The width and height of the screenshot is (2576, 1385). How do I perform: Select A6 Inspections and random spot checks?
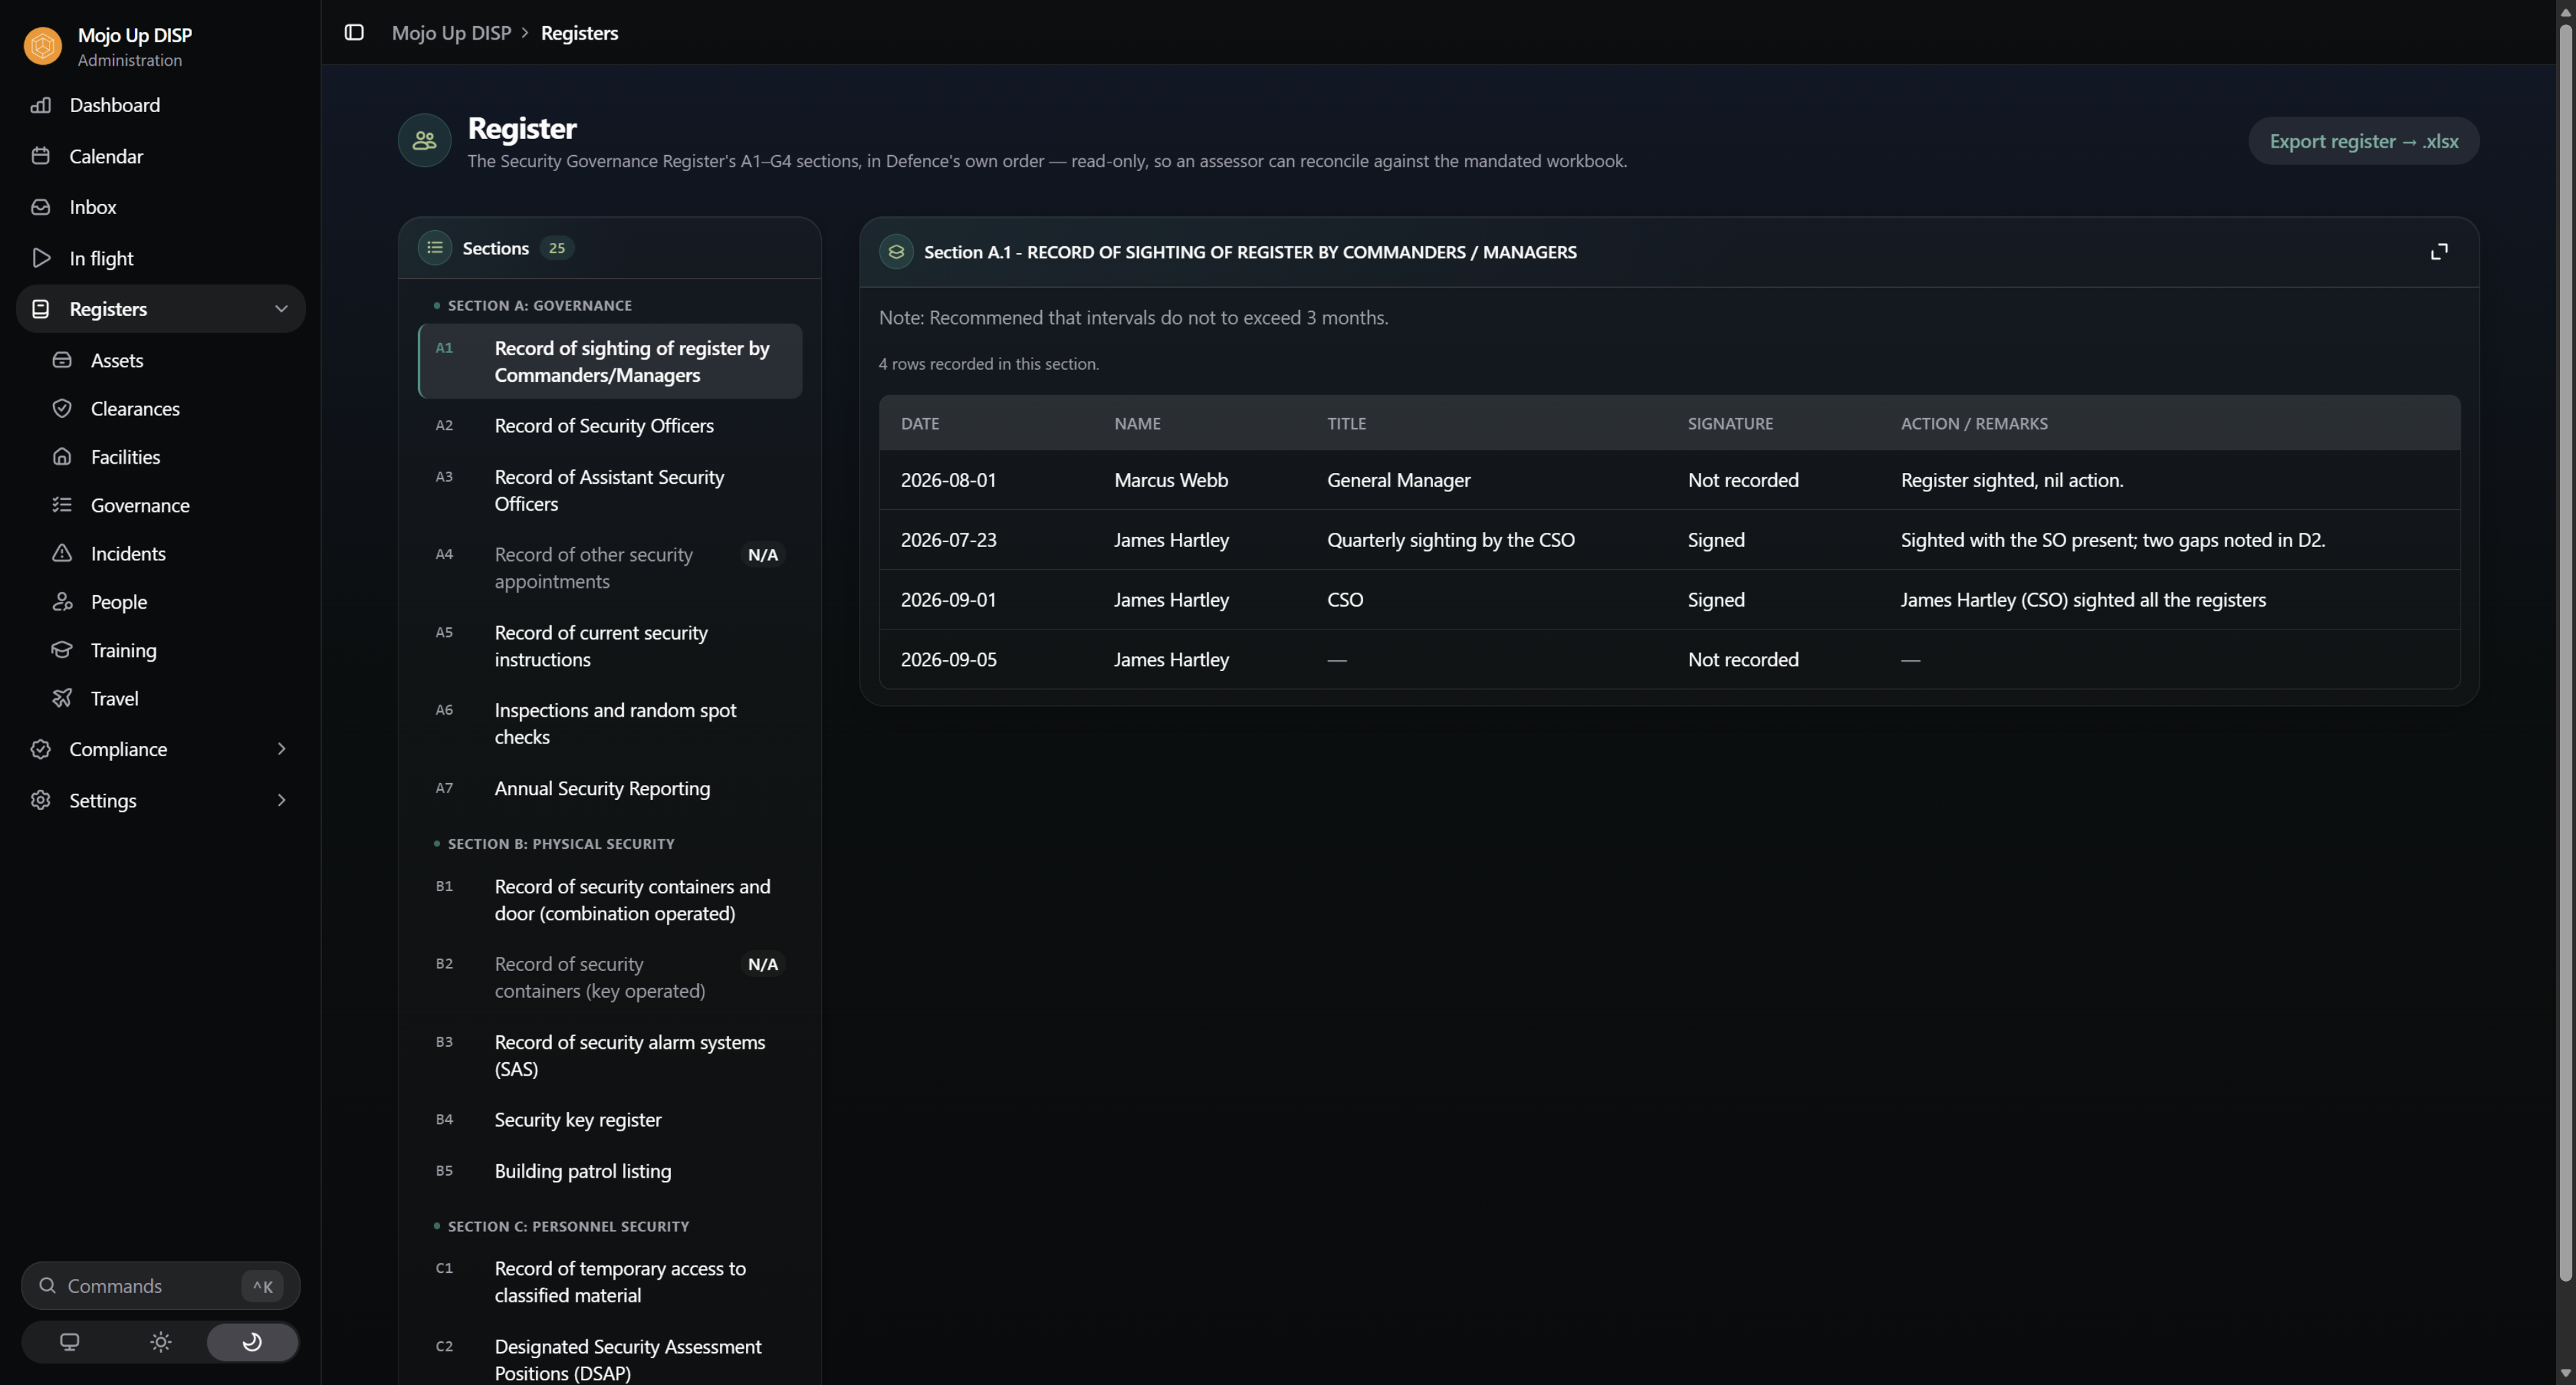(610, 724)
